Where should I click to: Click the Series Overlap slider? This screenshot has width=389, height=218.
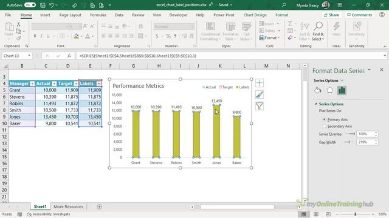(x=350, y=134)
